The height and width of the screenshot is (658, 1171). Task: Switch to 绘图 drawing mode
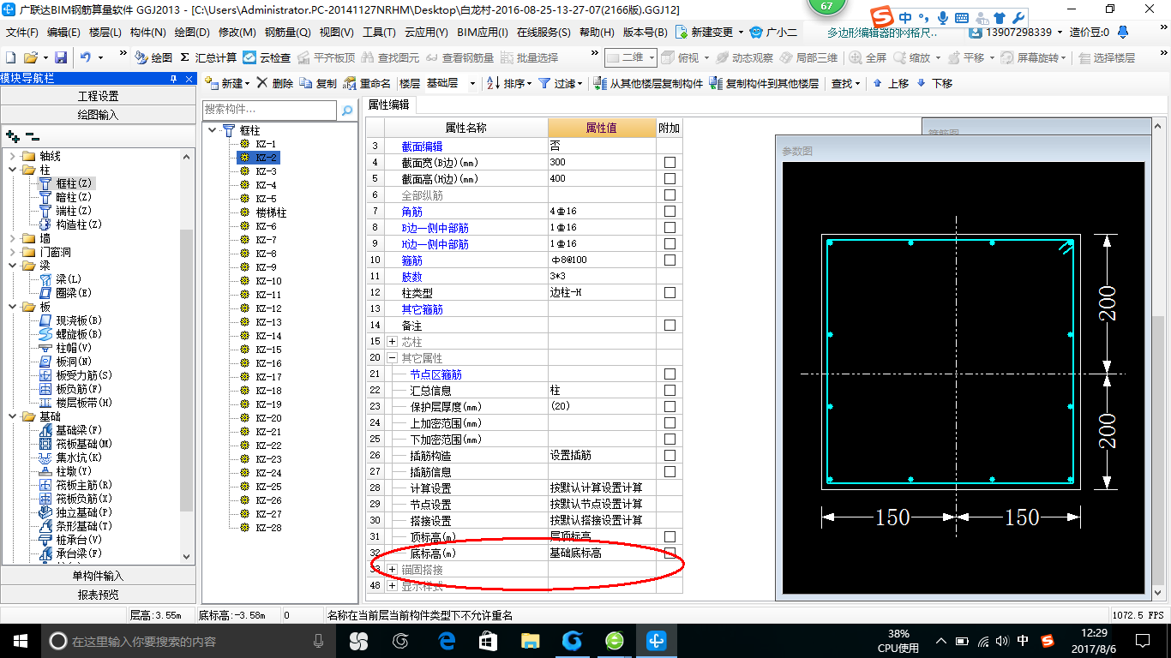tap(153, 57)
